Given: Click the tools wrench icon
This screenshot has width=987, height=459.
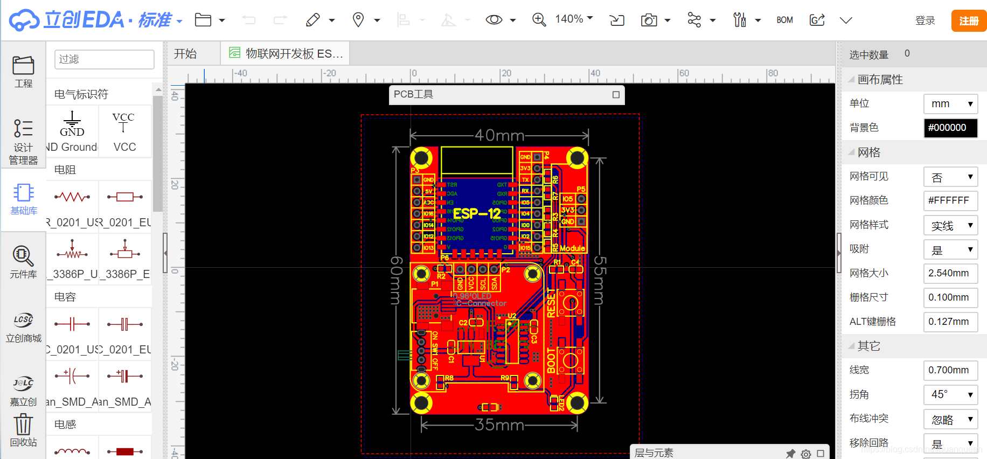Looking at the screenshot, I should [x=740, y=20].
